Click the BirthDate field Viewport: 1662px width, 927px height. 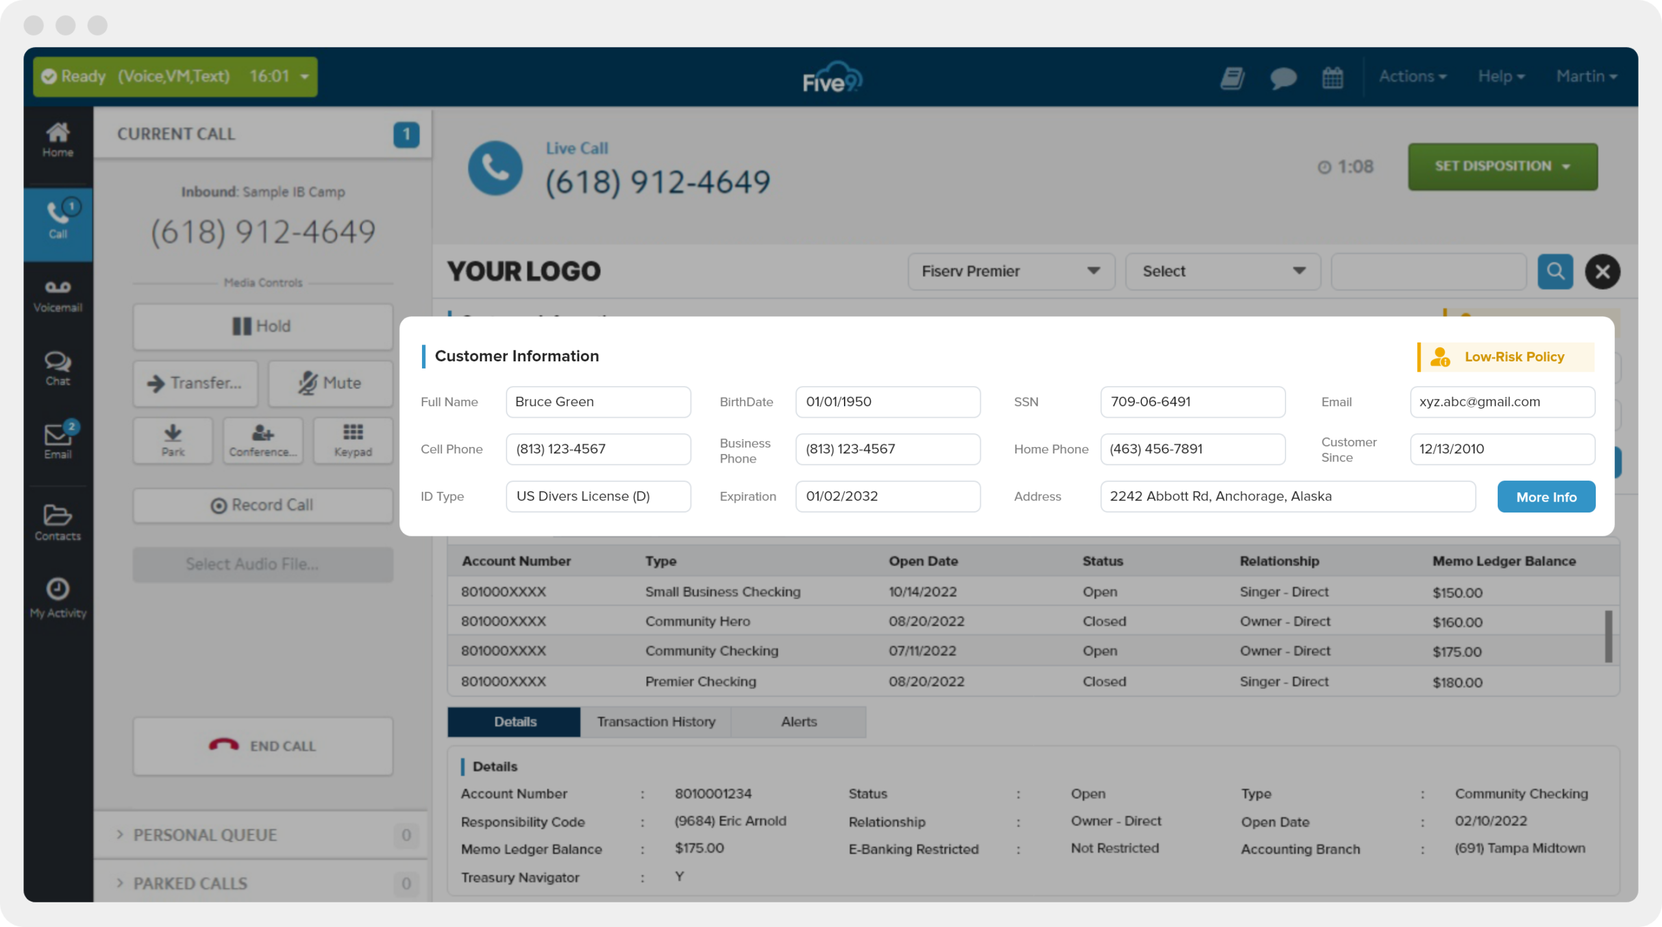click(x=888, y=402)
